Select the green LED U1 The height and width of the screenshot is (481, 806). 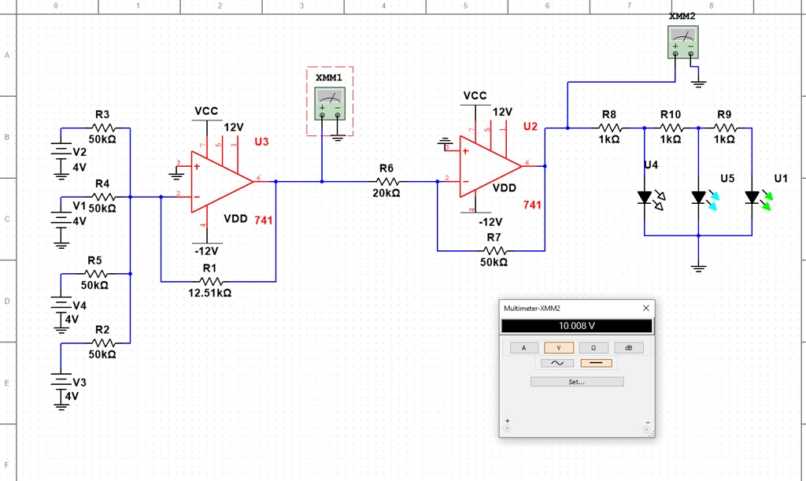click(752, 197)
